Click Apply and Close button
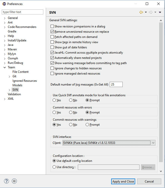Viewport: 165px width, 188px height. pos(123,182)
